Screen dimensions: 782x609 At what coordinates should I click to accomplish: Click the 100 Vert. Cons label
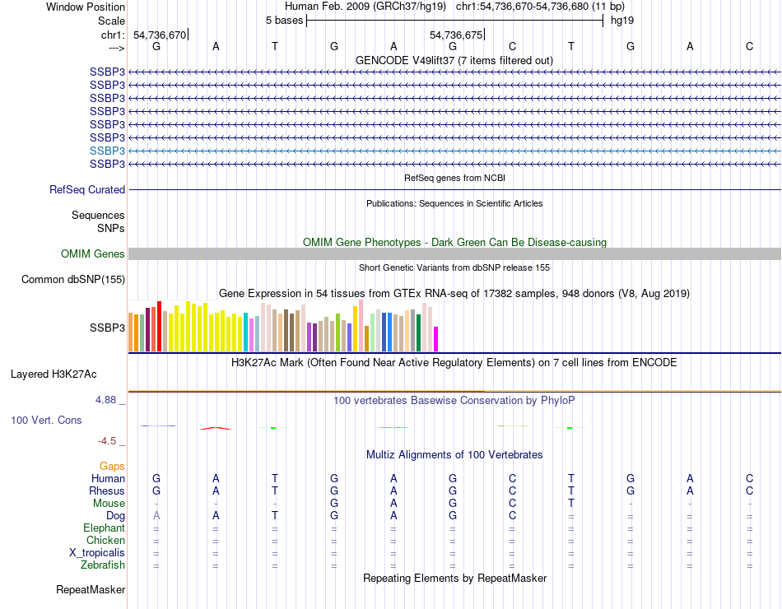46,420
